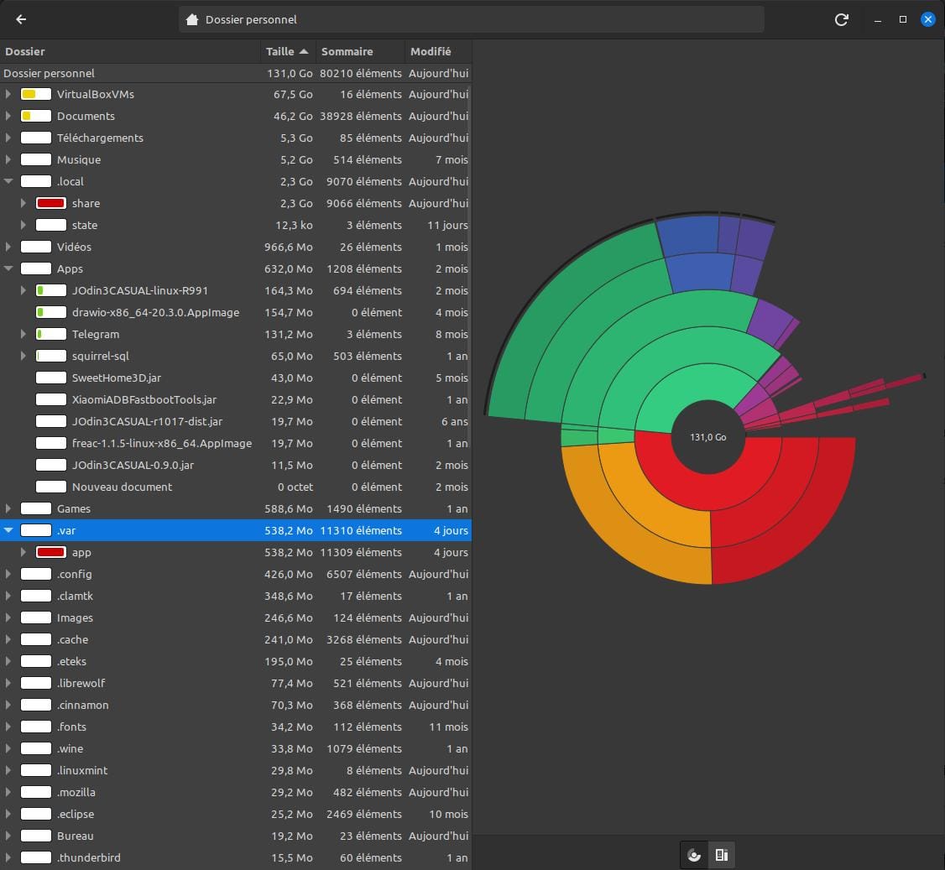The height and width of the screenshot is (870, 945).
Task: Click the home icon in the path bar
Action: 192,19
